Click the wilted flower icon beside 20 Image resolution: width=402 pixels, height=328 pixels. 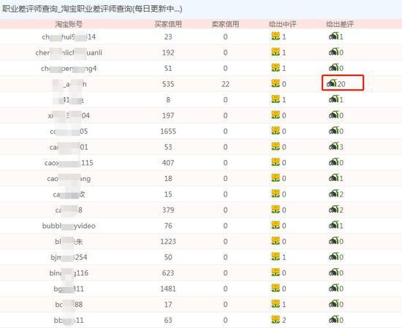(x=332, y=83)
